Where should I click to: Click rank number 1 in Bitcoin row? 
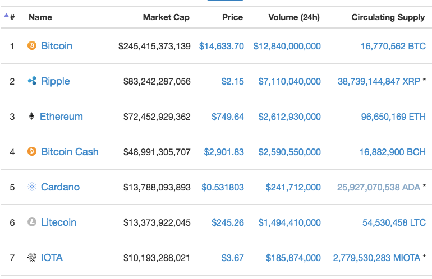tap(12, 46)
